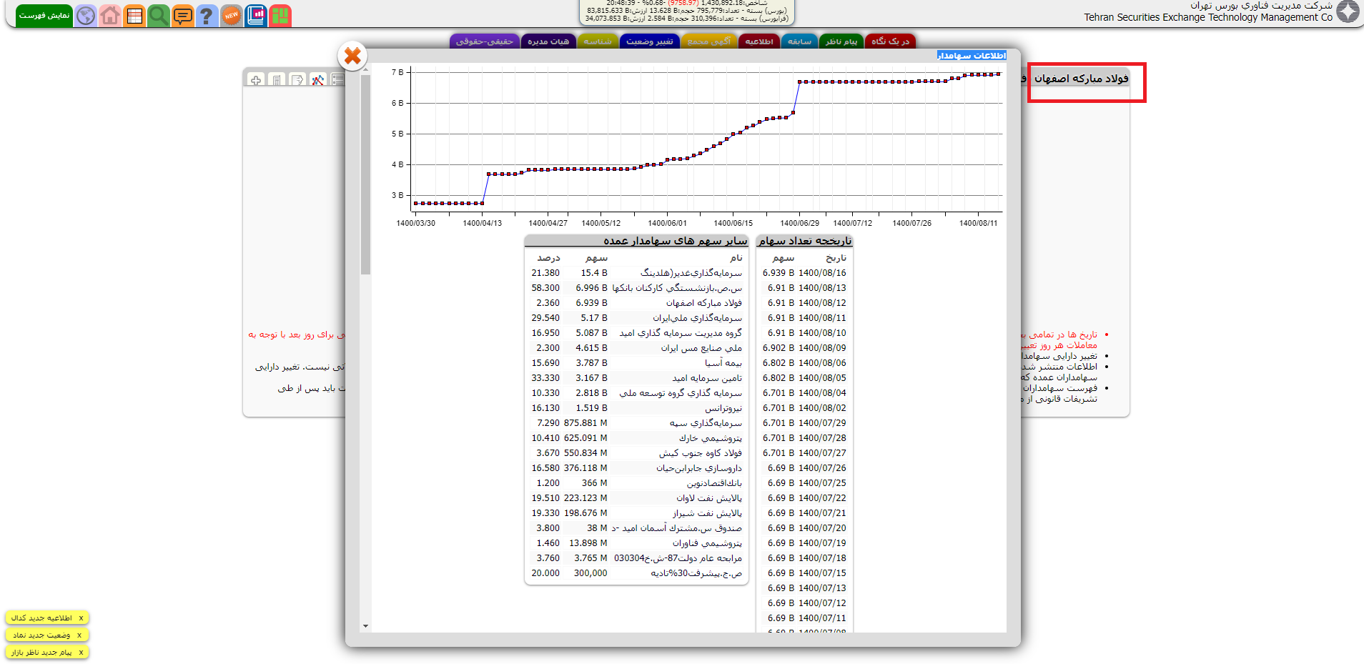Open the green magnifier search icon
Image resolution: width=1364 pixels, height=664 pixels.
click(x=159, y=16)
